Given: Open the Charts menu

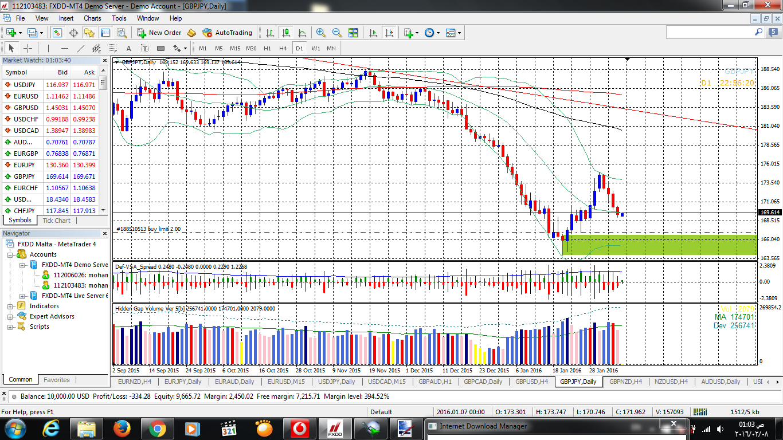Looking at the screenshot, I should click(92, 18).
